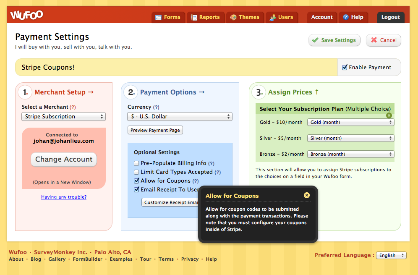This screenshot has height=275, width=418.
Task: Open the Privacy footer link
Action: (190, 259)
